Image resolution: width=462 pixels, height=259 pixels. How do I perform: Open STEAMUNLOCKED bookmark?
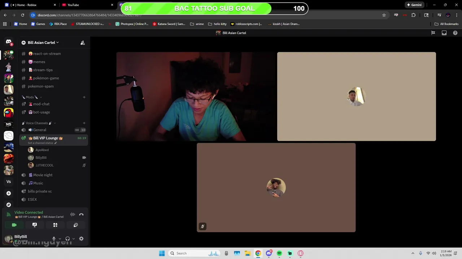coord(87,24)
